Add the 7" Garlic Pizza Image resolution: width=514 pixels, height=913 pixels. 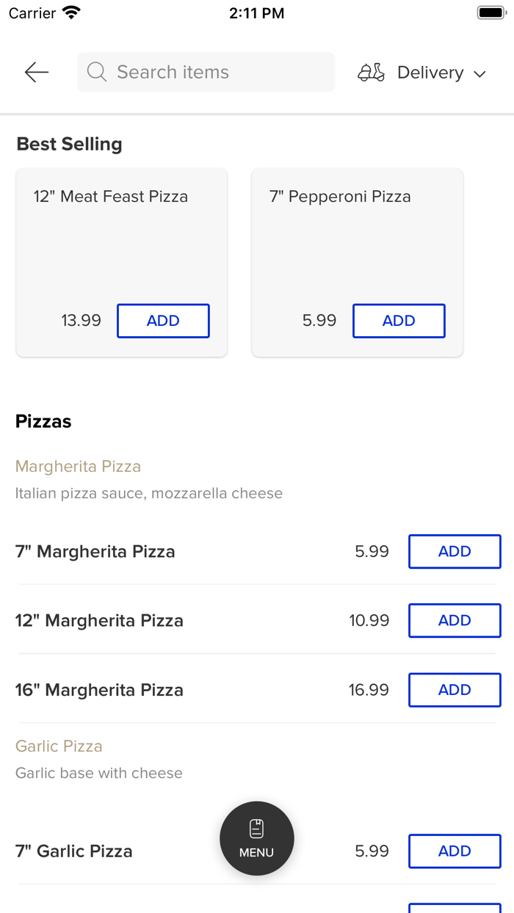click(x=455, y=851)
